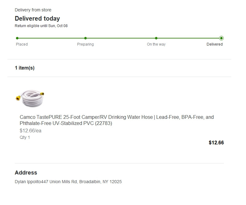This screenshot has width=246, height=205.
Task: Open the Camco TastePURE product title link
Action: click(117, 120)
